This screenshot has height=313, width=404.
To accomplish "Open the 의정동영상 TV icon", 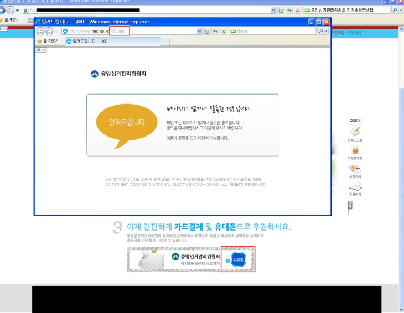I will [355, 150].
